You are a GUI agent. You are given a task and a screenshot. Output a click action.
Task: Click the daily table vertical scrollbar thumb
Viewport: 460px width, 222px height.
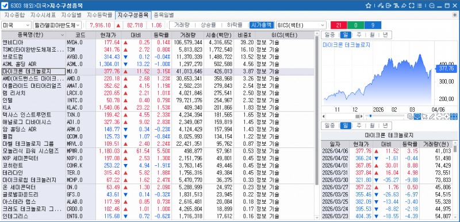[455, 149]
